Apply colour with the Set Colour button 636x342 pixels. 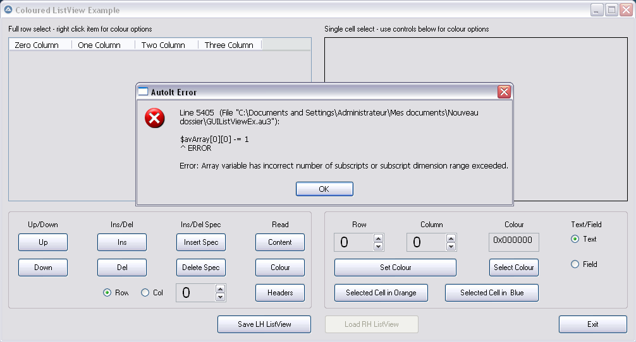(396, 268)
